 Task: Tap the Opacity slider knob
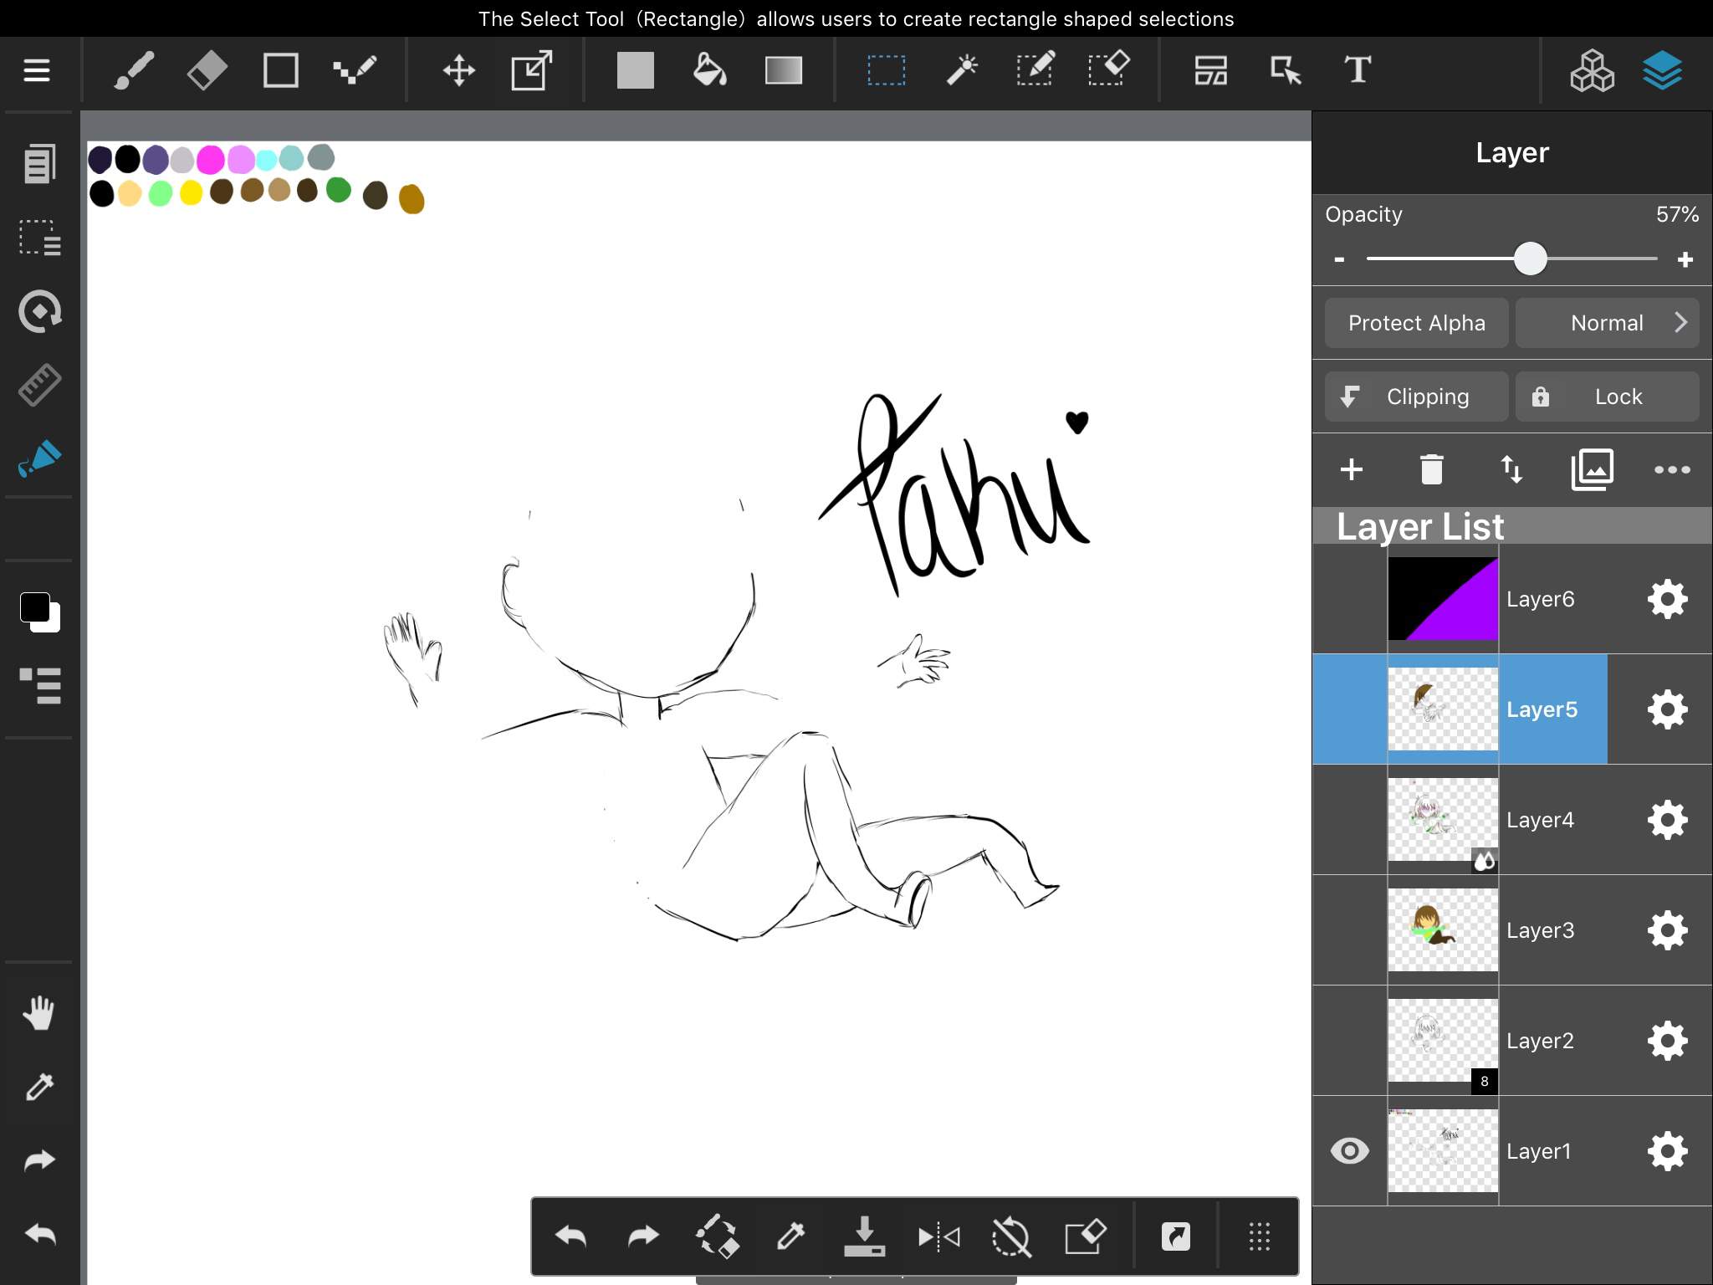point(1530,259)
